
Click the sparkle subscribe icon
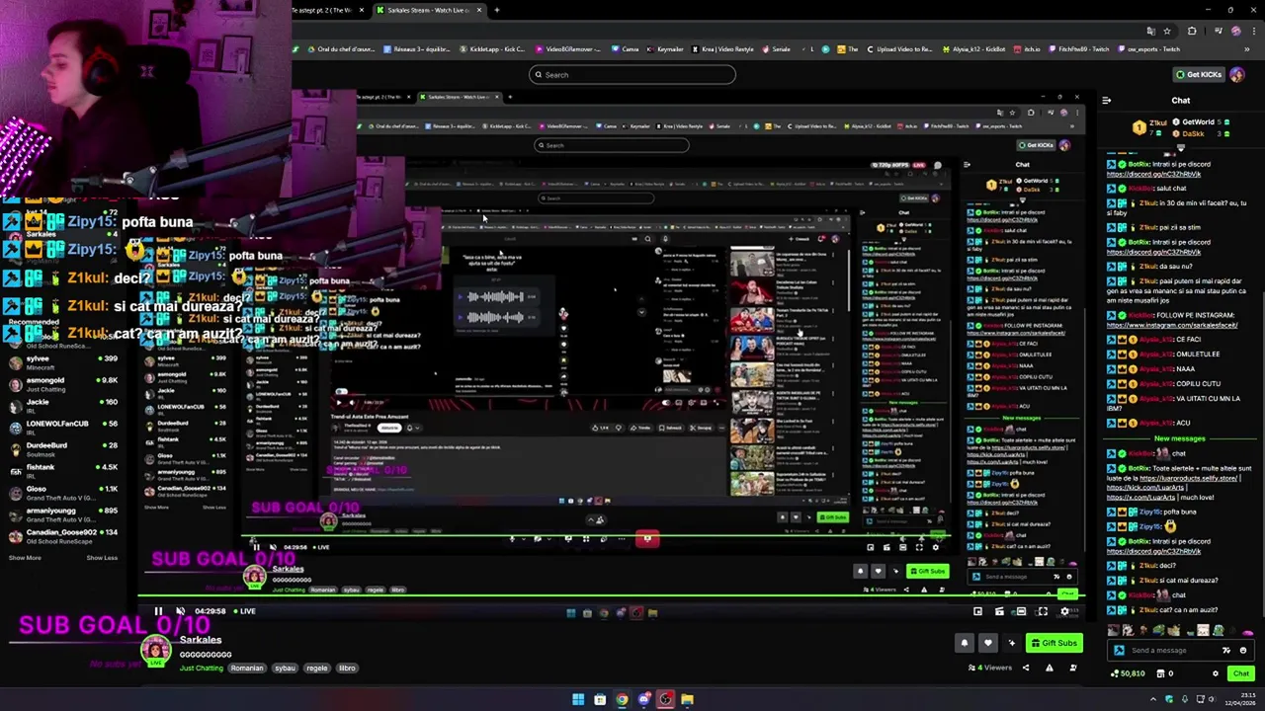point(1011,643)
